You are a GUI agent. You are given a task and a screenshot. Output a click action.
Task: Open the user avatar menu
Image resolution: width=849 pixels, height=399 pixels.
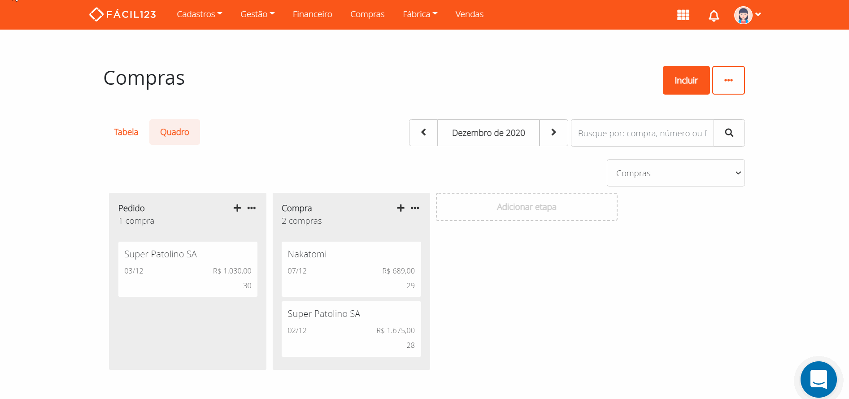pos(747,15)
